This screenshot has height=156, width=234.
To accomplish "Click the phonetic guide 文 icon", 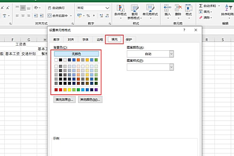I will pos(5,16).
